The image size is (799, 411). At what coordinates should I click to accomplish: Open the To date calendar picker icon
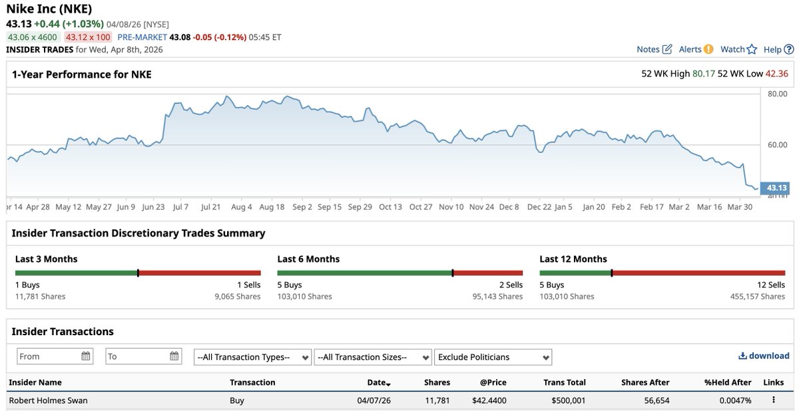[x=176, y=356]
